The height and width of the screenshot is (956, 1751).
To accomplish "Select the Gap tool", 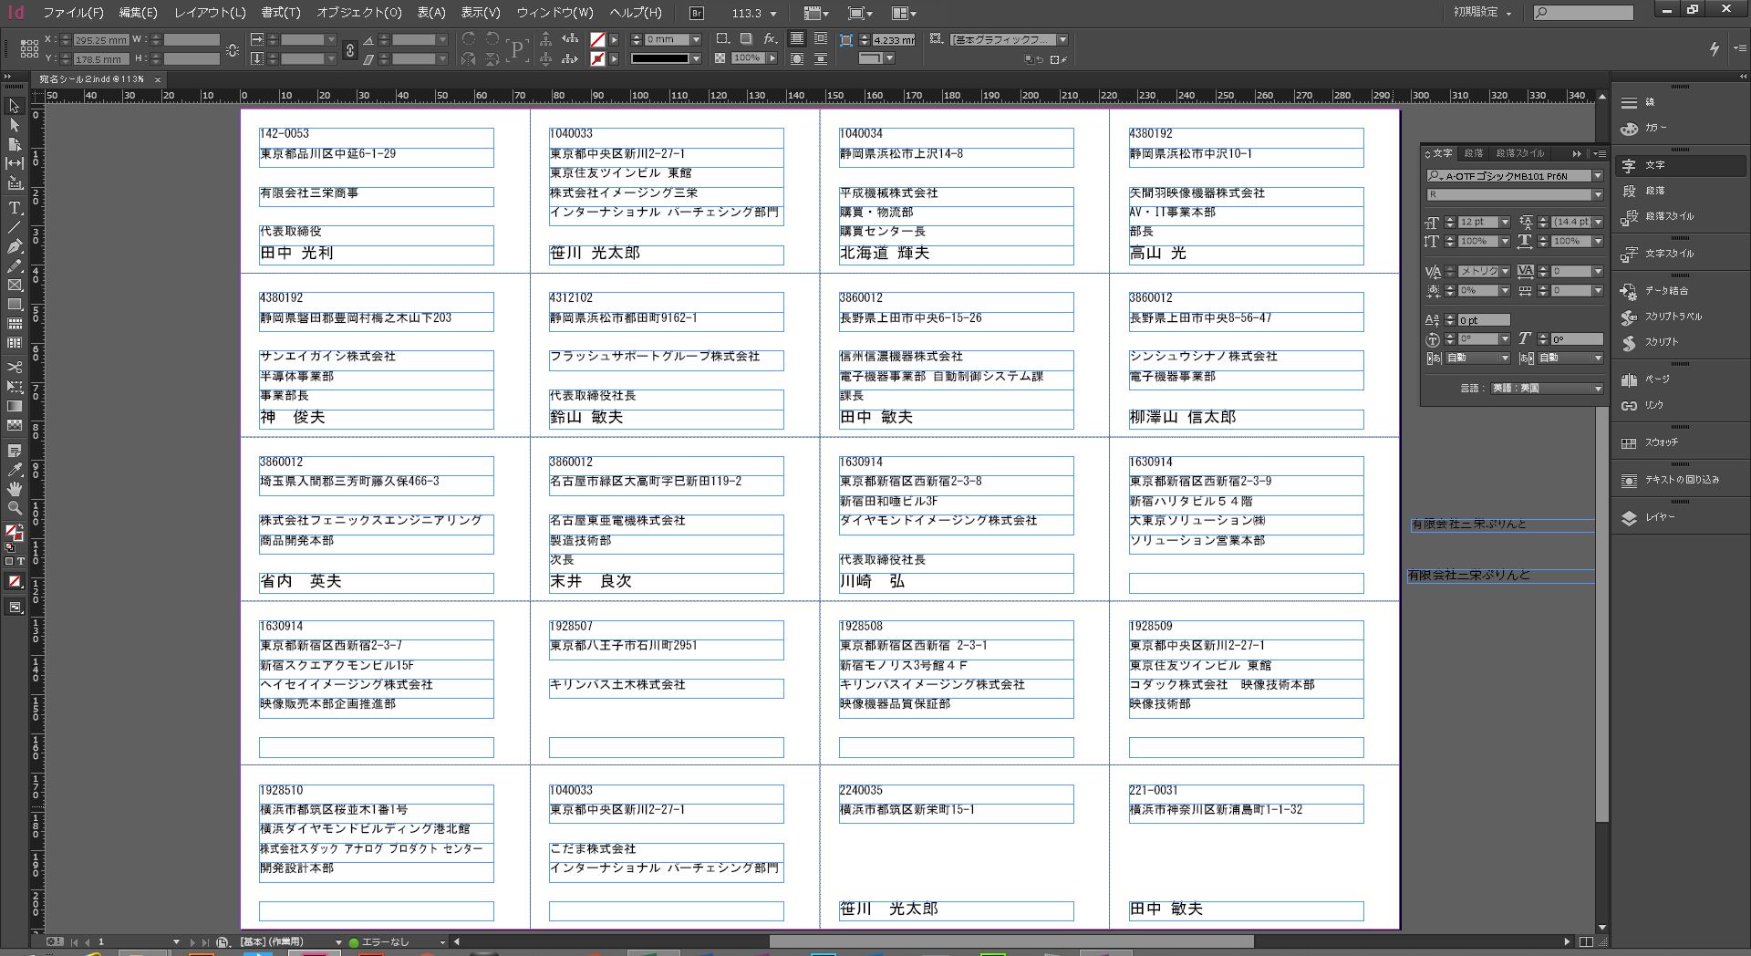I will pos(14,163).
